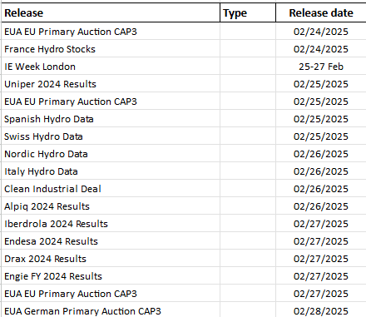Select the Endesa 2024 Results cell
The height and width of the screenshot is (317, 366).
[111, 241]
